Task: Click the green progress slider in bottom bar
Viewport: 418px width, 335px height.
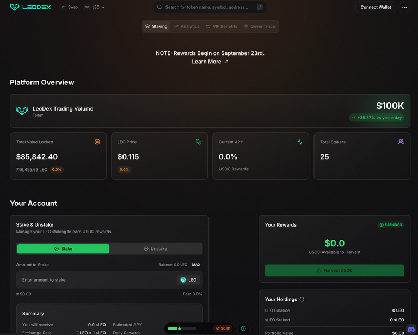Action: point(182,328)
